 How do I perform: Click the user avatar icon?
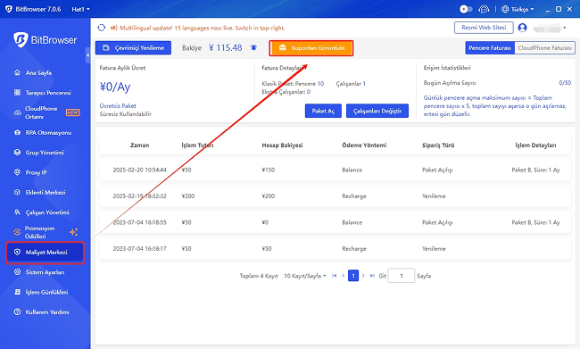[x=522, y=28]
